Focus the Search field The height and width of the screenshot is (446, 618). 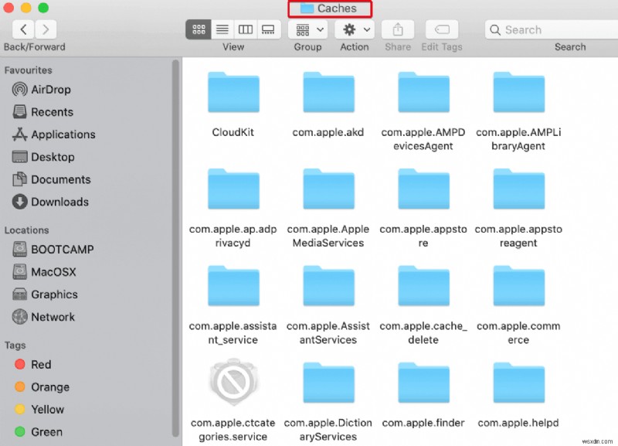552,29
